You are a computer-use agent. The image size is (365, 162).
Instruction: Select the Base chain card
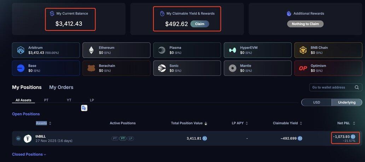[x=46, y=68]
